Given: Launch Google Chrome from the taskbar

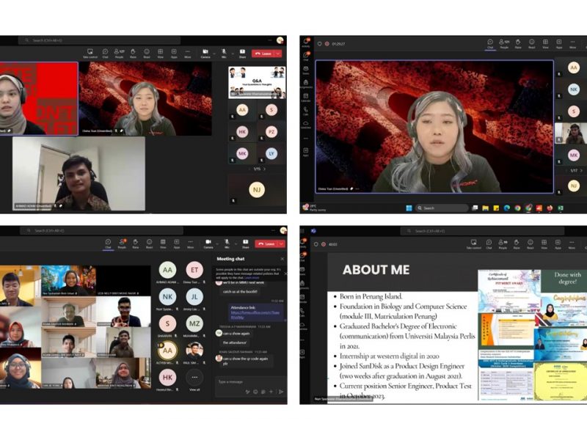Looking at the screenshot, I should pyautogui.click(x=518, y=208).
